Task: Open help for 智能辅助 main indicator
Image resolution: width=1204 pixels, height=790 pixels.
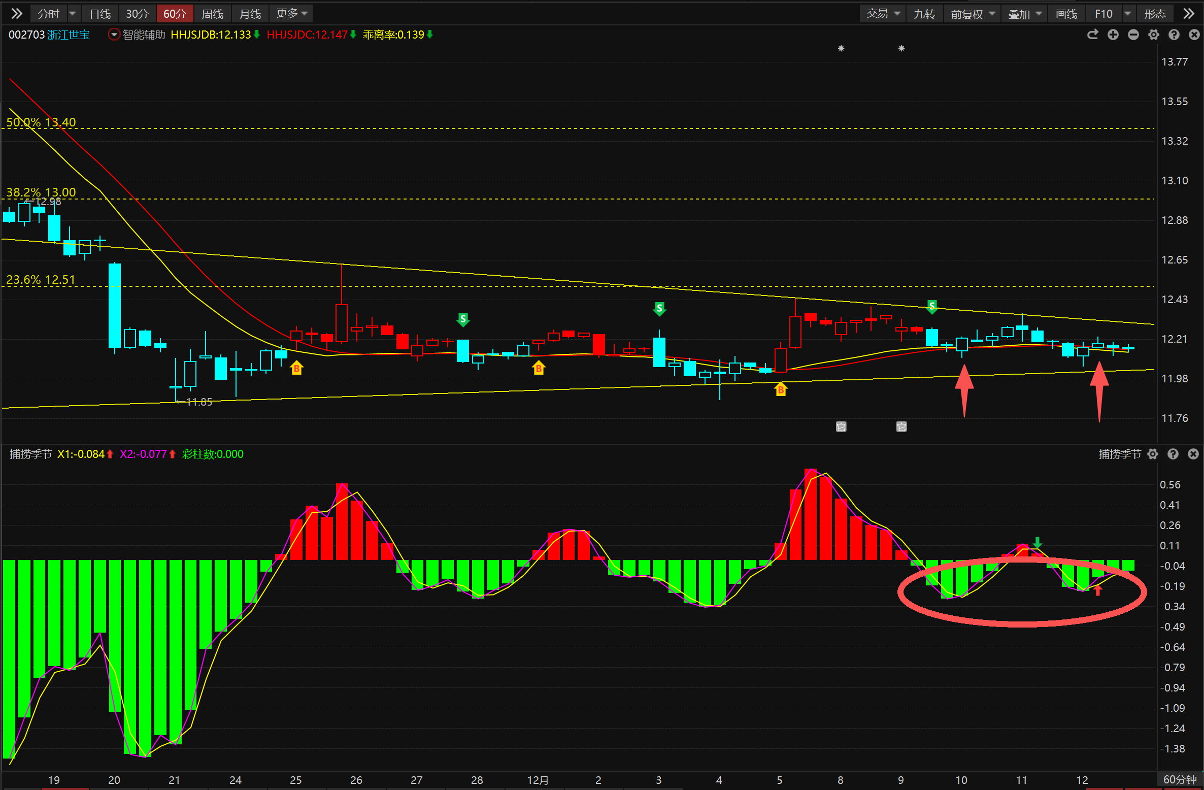Action: (x=1174, y=35)
